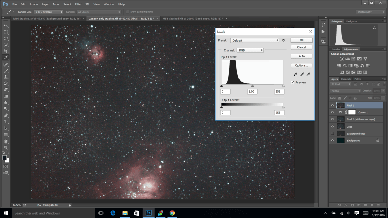Select the Crop tool
The height and width of the screenshot is (218, 388).
(6, 51)
